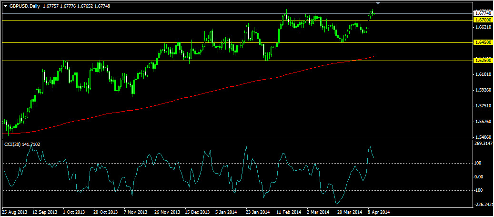Click the 12 Sep 2013 date label

point(44,212)
